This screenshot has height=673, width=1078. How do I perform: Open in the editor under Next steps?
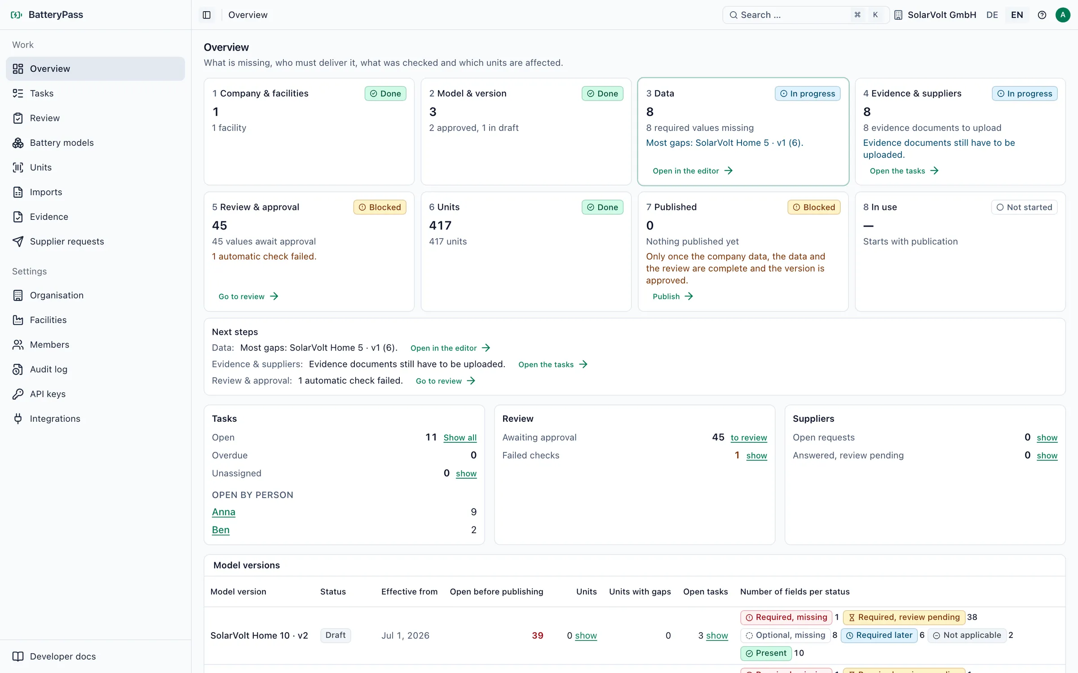point(450,348)
